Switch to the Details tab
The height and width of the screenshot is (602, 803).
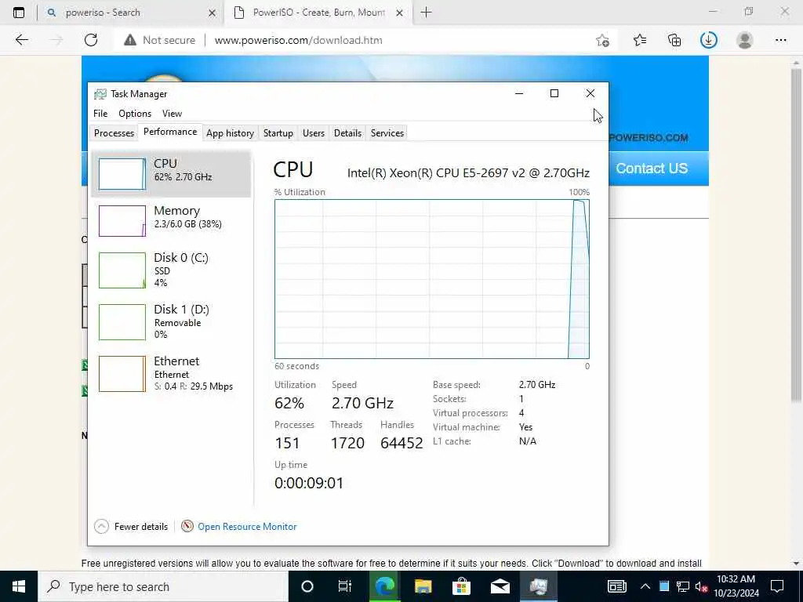(x=347, y=133)
